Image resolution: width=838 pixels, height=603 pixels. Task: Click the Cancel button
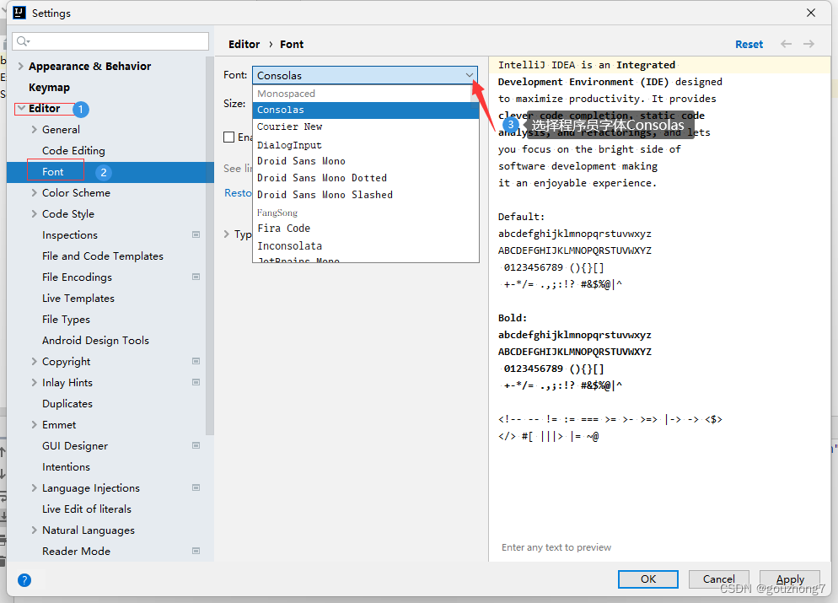point(718,579)
